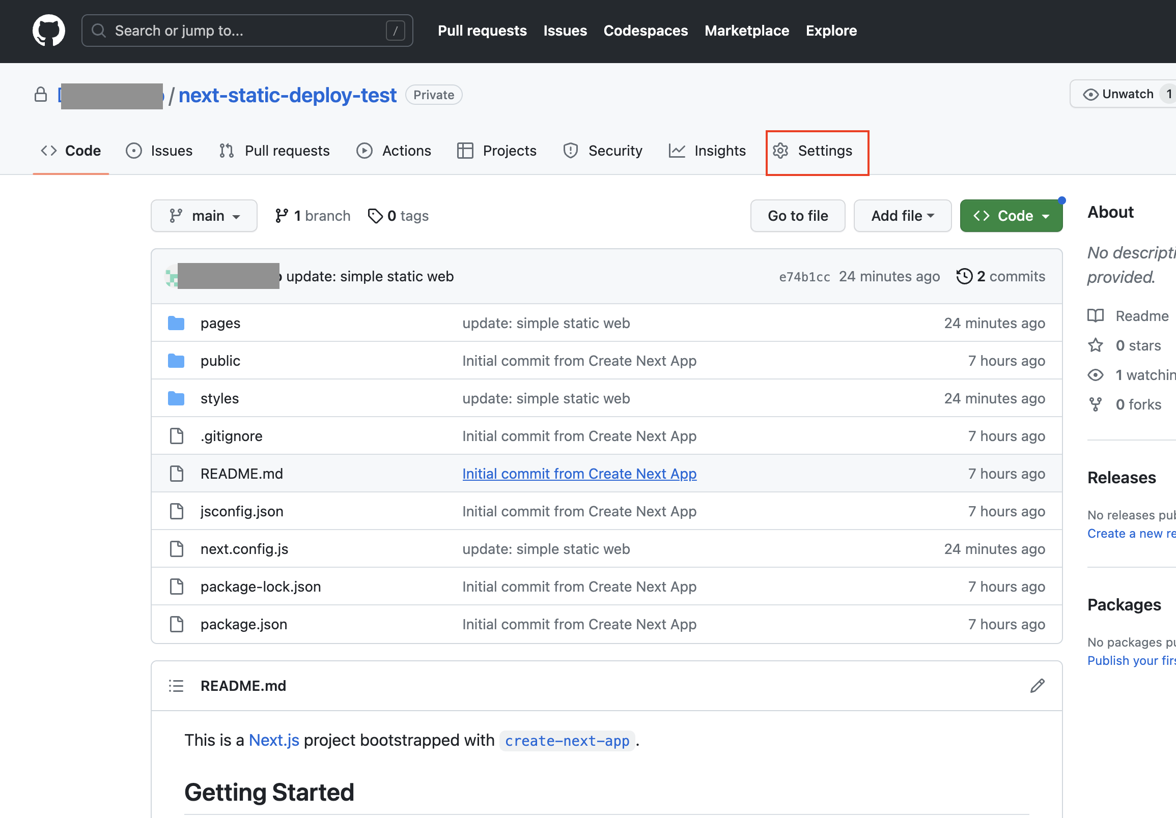The height and width of the screenshot is (818, 1176).
Task: Open the Actions tab
Action: (394, 151)
